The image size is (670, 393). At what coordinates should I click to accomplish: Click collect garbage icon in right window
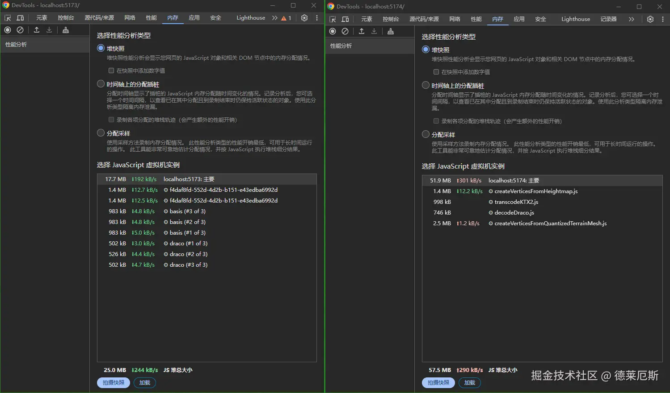coord(391,31)
